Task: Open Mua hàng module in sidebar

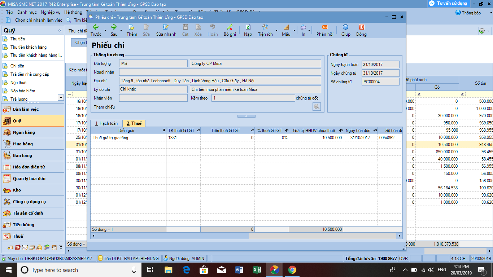Action: (32, 144)
